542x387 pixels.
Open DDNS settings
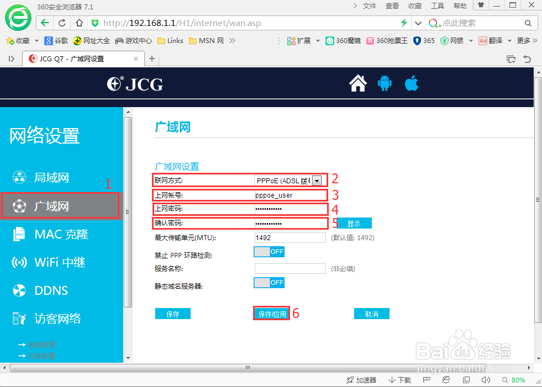51,290
